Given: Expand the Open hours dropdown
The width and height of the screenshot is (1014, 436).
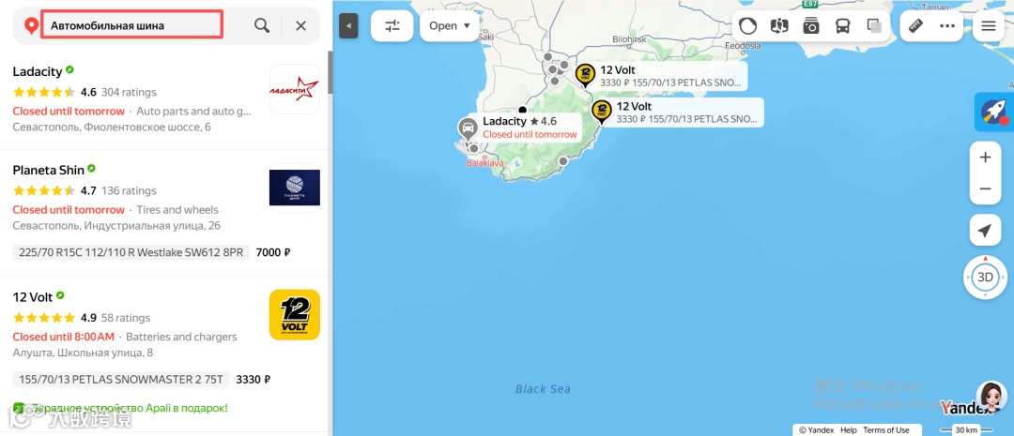Looking at the screenshot, I should click(x=450, y=26).
